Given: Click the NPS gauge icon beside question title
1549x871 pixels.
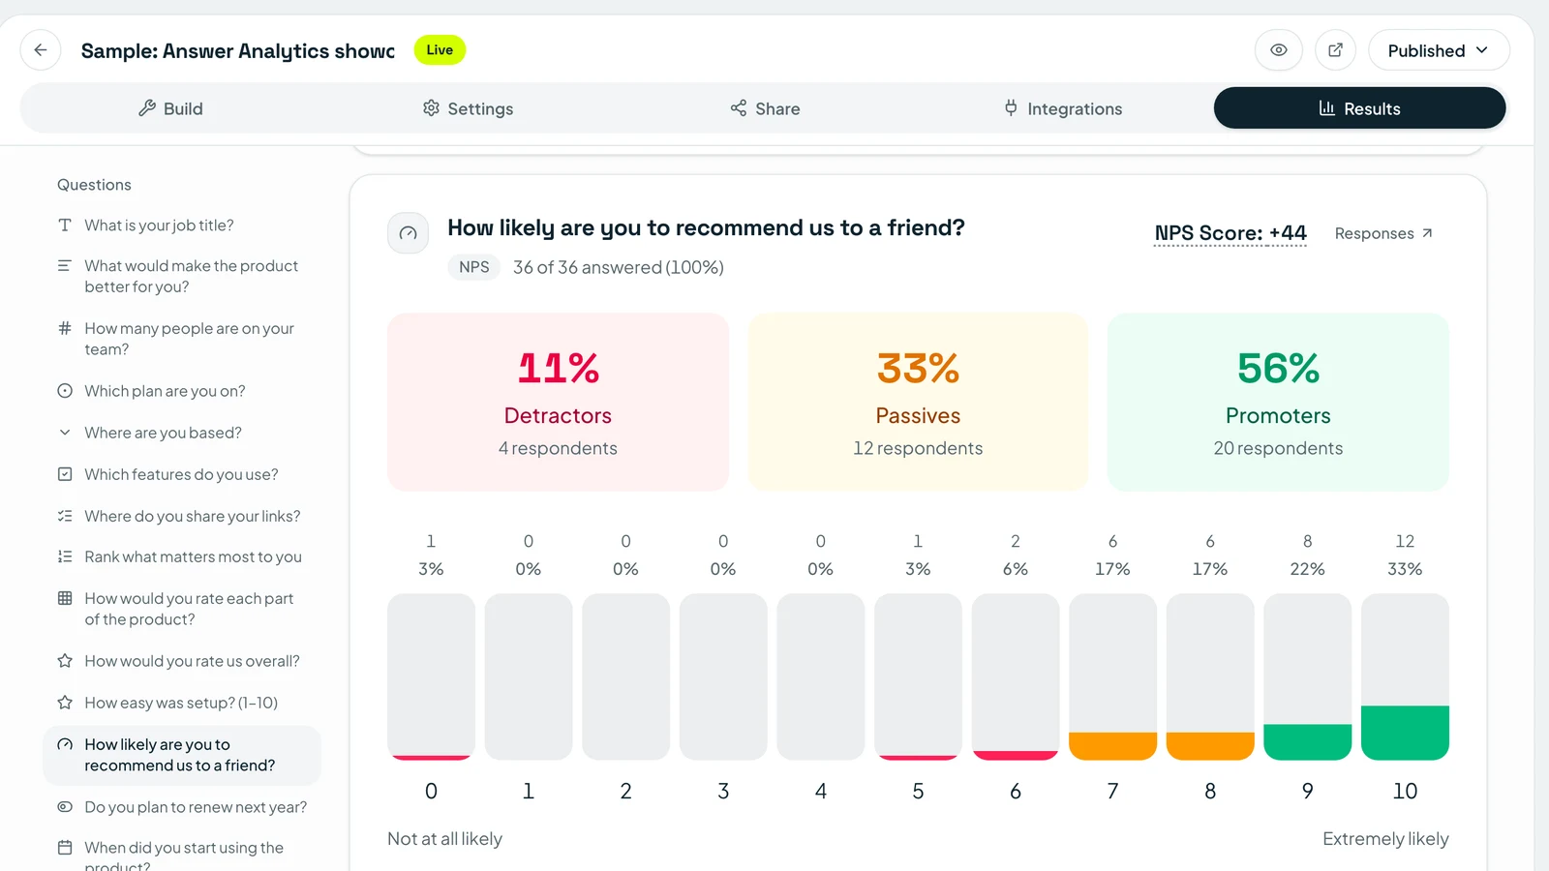Looking at the screenshot, I should 409,233.
